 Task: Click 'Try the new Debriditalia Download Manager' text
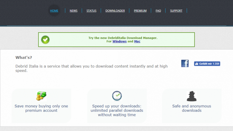tap(123, 38)
